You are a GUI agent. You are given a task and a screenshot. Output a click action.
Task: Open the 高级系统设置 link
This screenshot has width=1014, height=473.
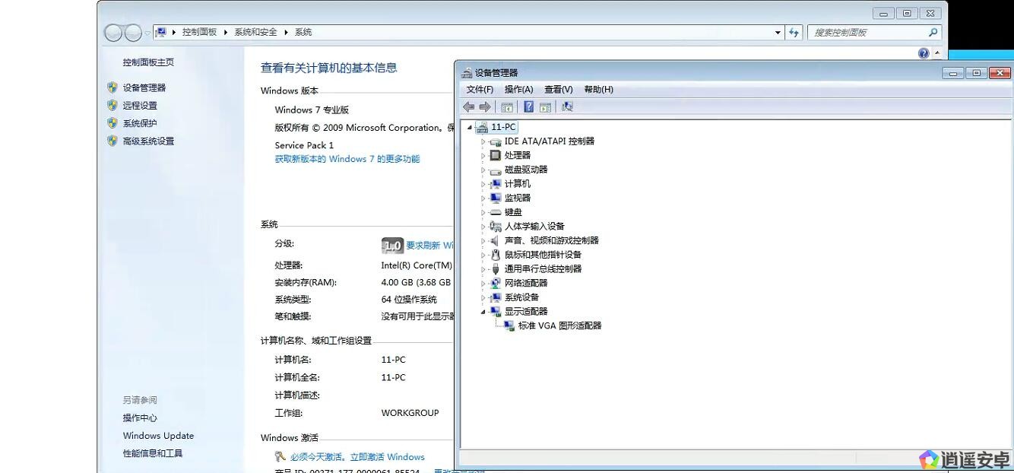pyautogui.click(x=148, y=141)
